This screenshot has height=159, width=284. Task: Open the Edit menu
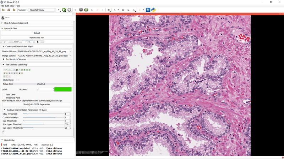7,6
